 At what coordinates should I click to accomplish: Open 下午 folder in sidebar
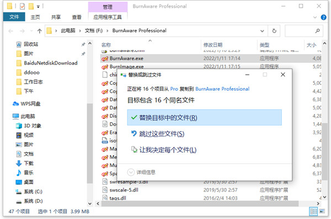28,91
